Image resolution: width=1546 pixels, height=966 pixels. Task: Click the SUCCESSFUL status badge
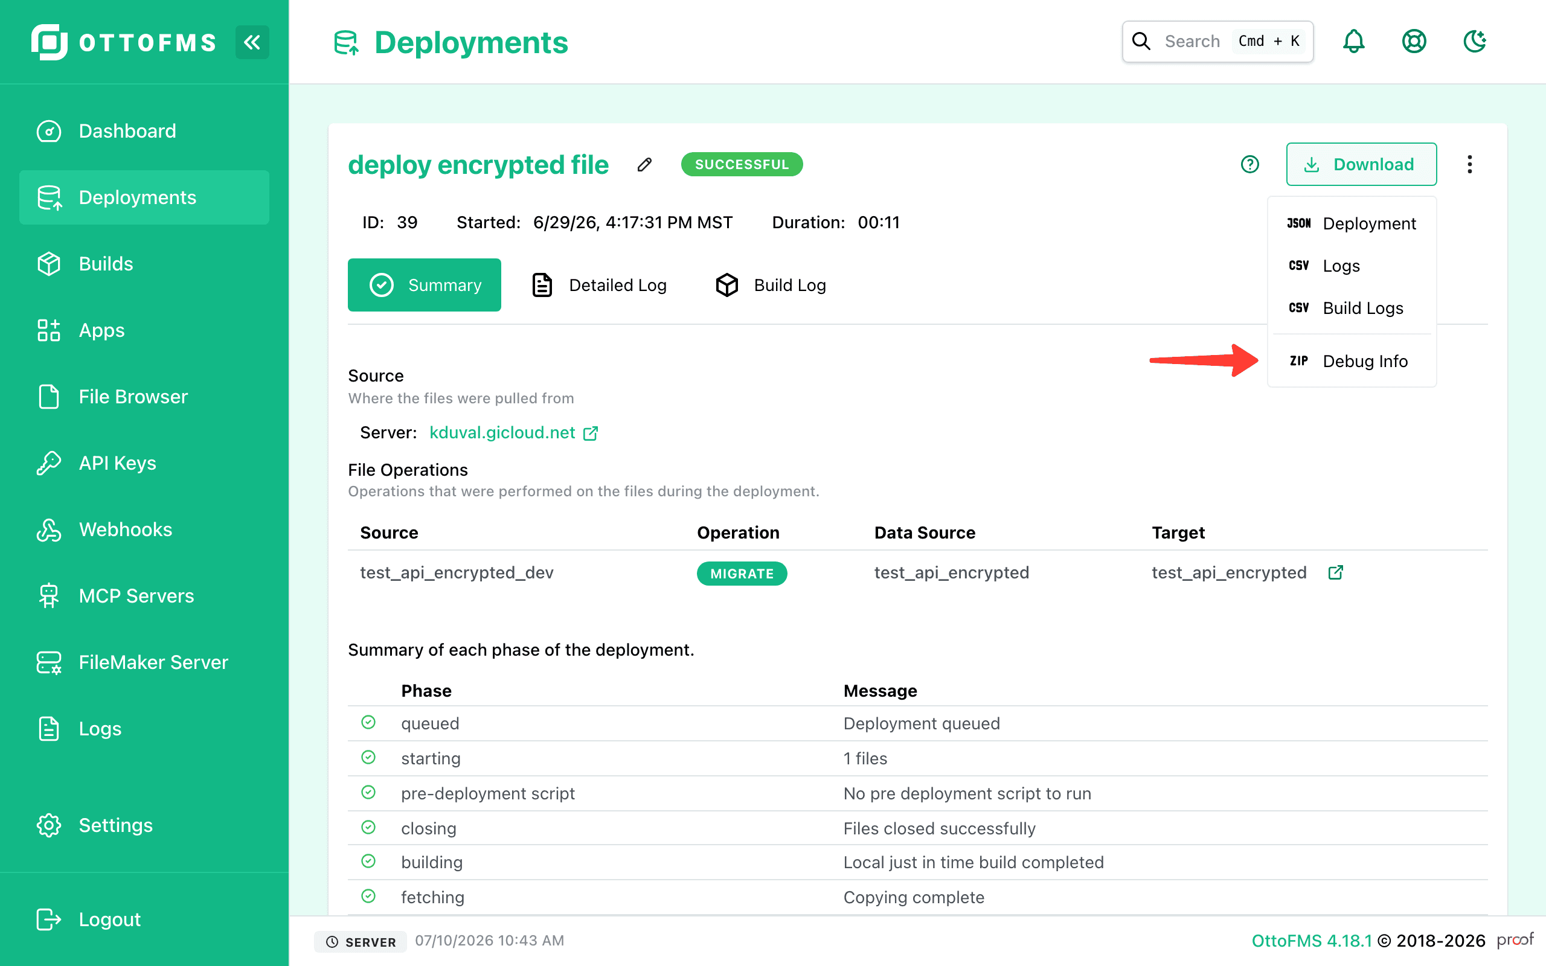742,164
